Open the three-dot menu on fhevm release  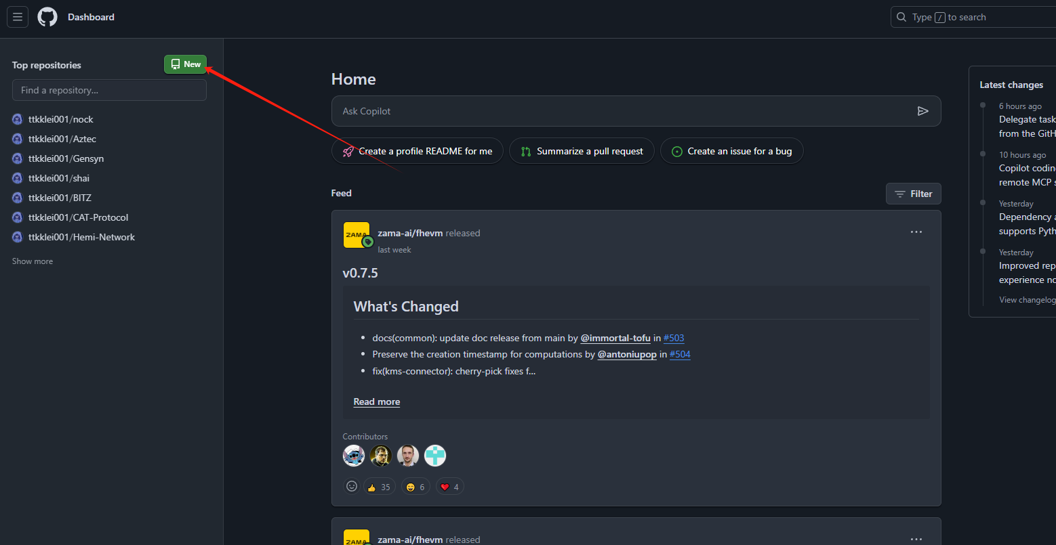click(x=916, y=232)
